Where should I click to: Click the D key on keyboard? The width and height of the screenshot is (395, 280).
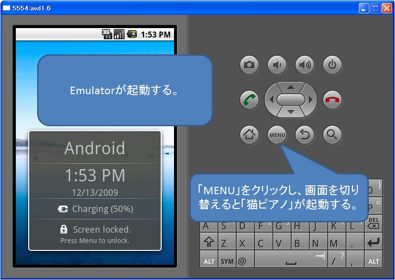pos(245,226)
